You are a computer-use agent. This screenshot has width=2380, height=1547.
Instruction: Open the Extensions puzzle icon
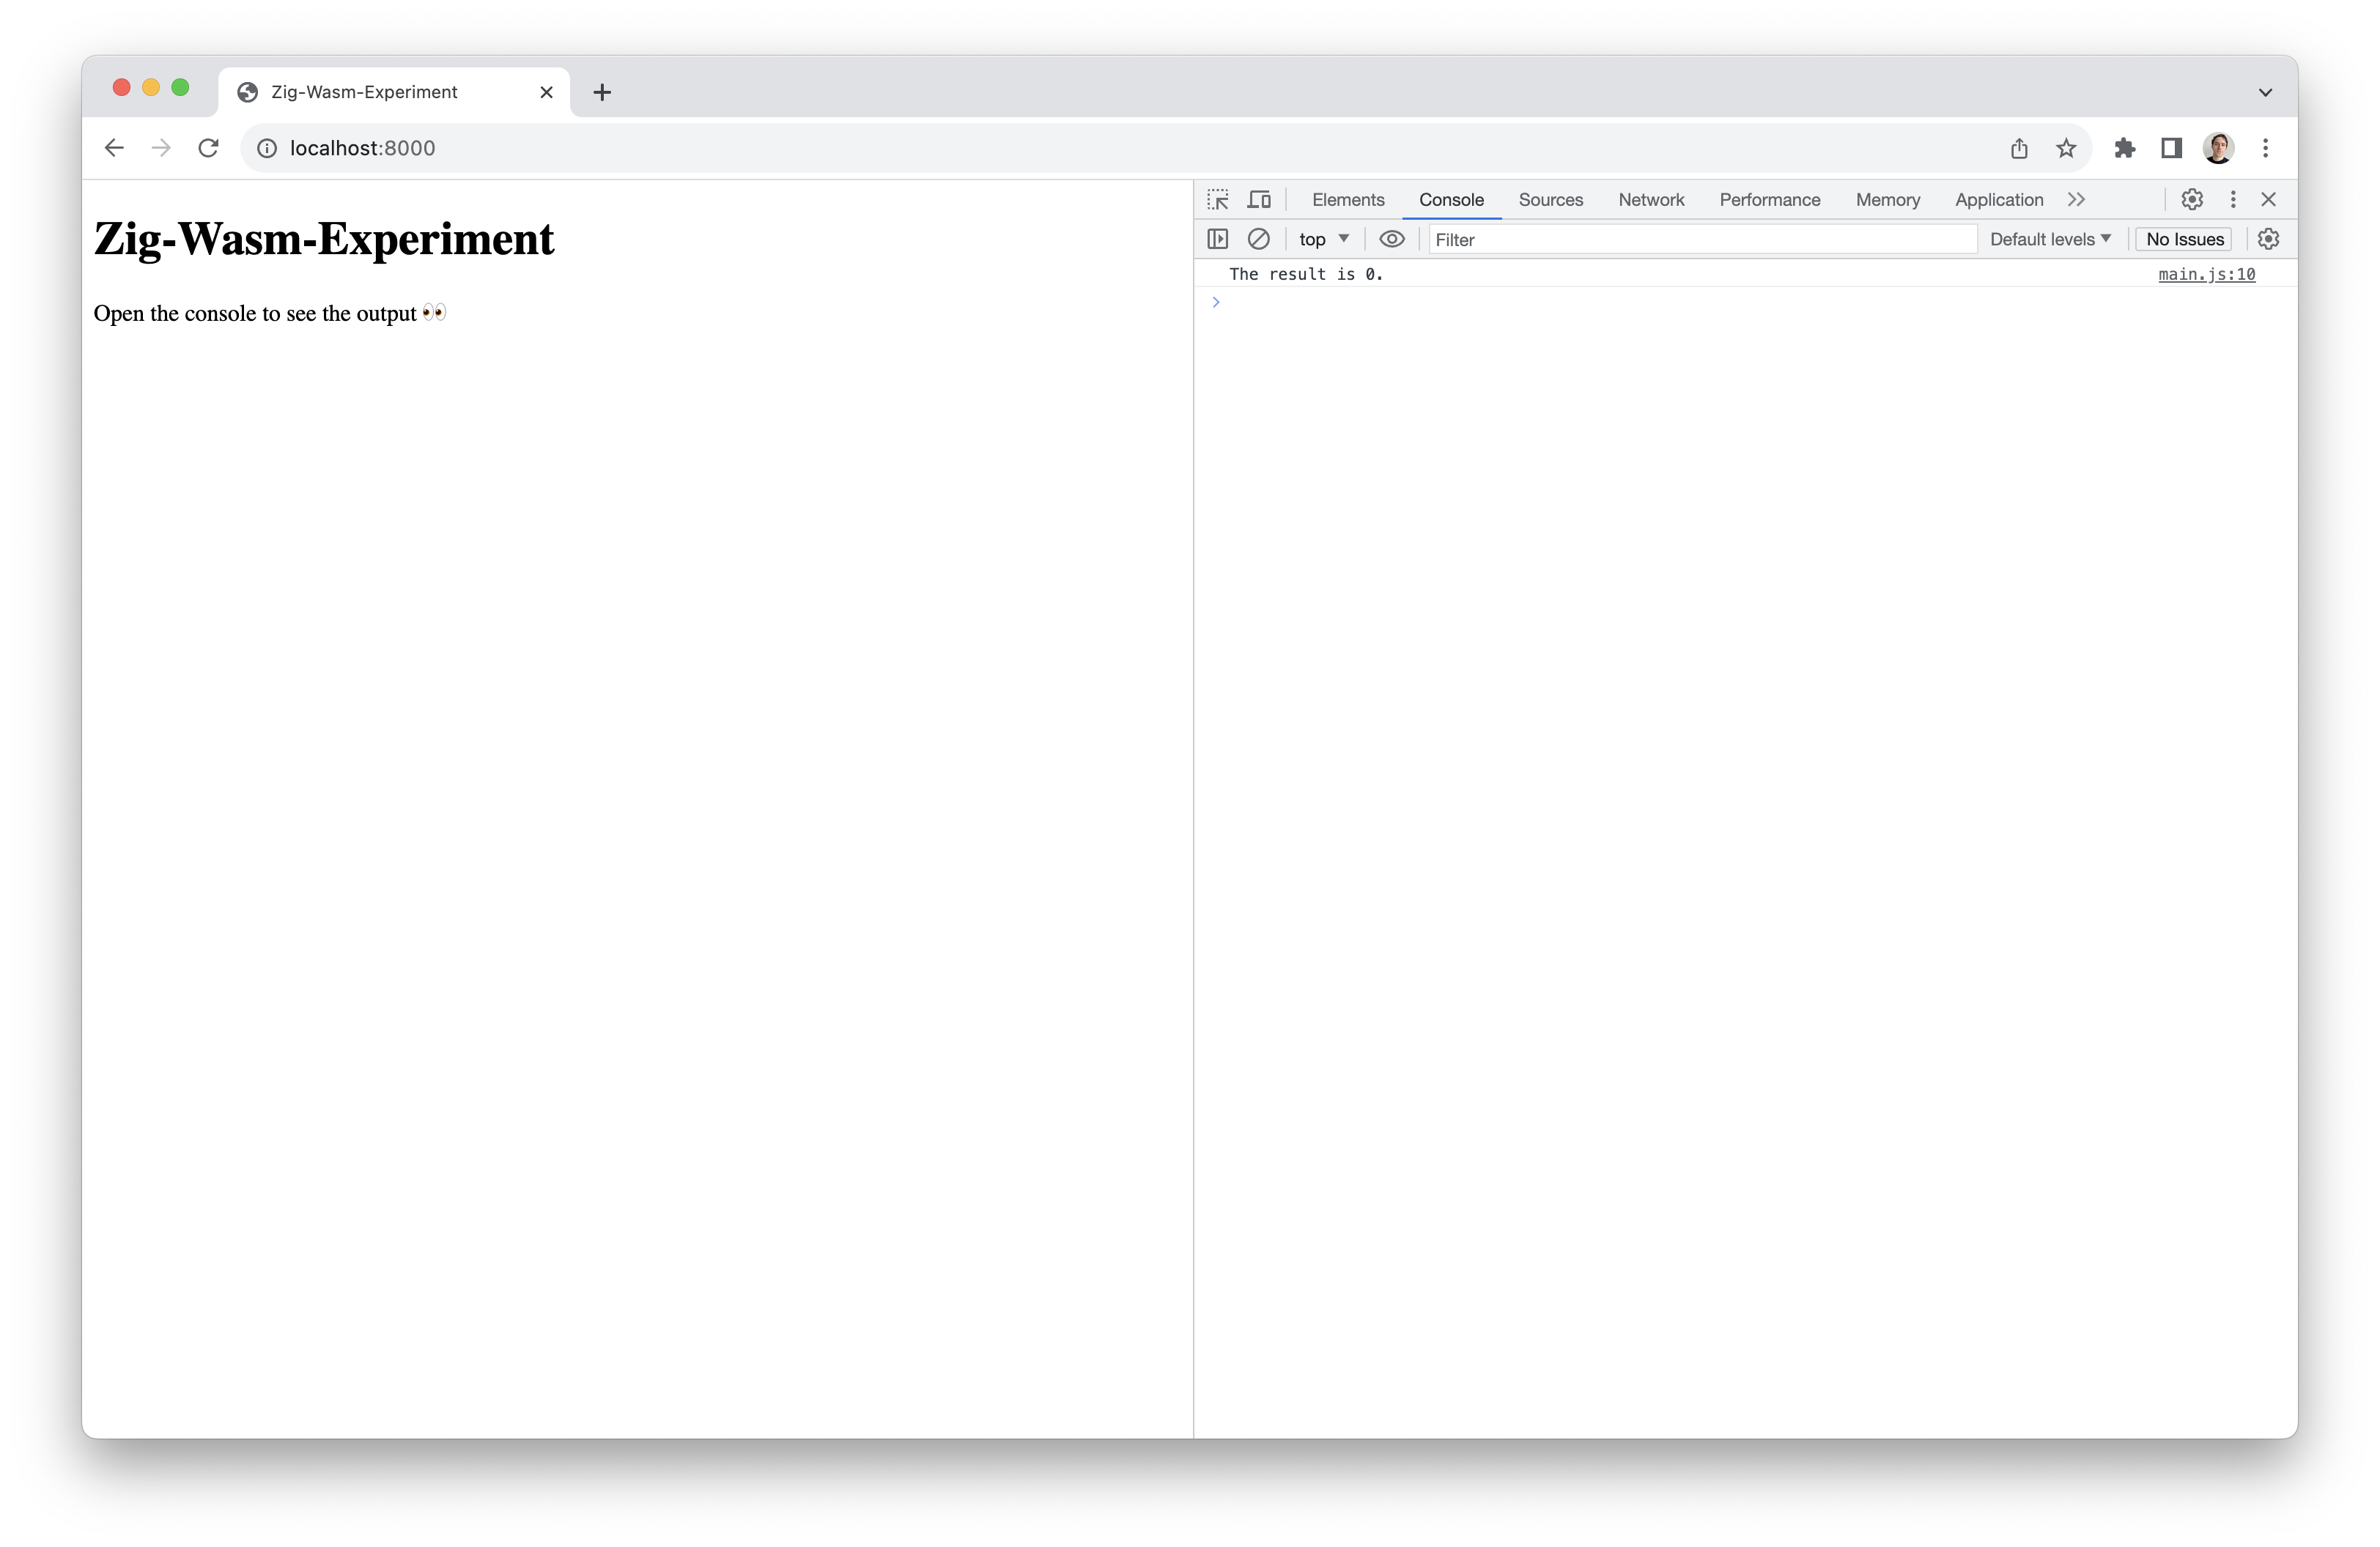[2124, 148]
